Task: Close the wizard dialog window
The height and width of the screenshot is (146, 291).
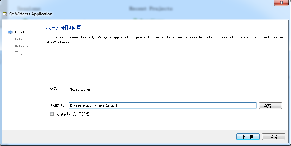Action: click(281, 3)
